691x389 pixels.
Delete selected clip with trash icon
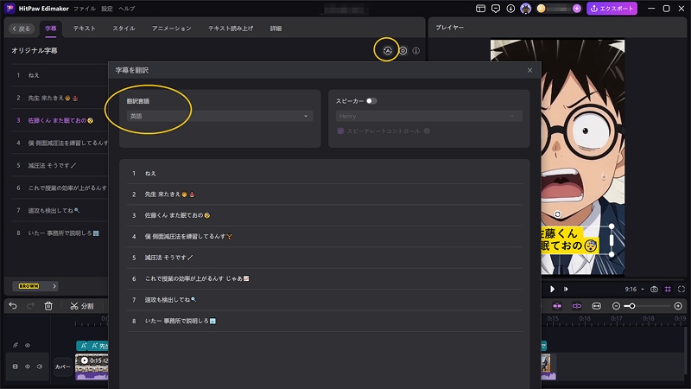click(x=48, y=306)
